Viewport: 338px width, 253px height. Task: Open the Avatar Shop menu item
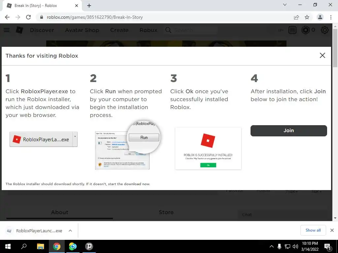pos(82,30)
